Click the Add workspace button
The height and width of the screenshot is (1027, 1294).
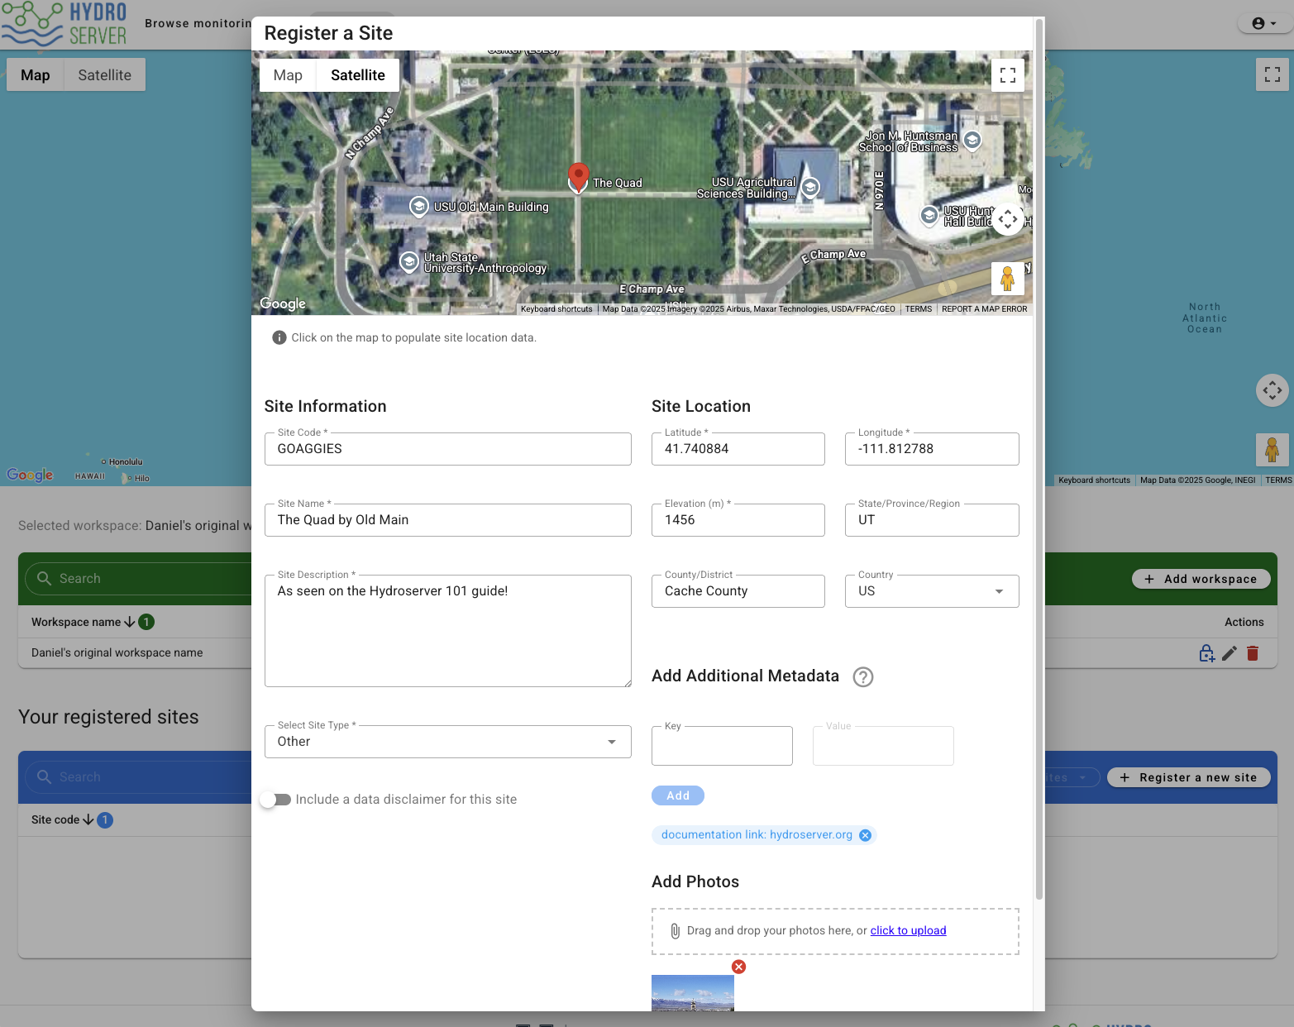[1201, 579]
